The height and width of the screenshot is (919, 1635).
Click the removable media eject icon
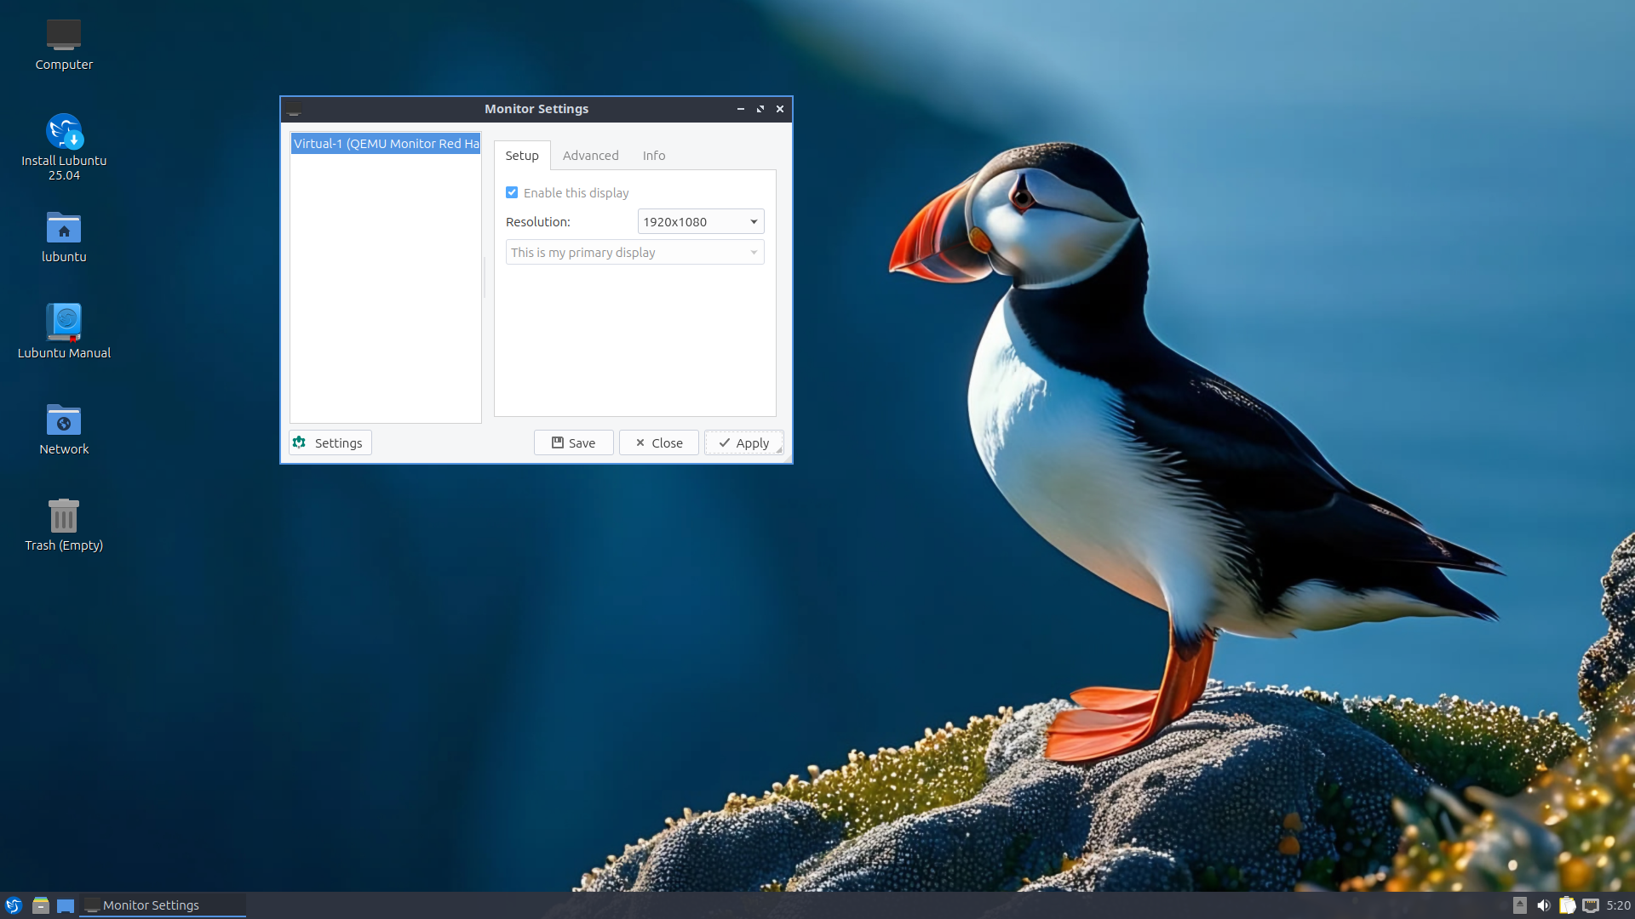[1520, 905]
